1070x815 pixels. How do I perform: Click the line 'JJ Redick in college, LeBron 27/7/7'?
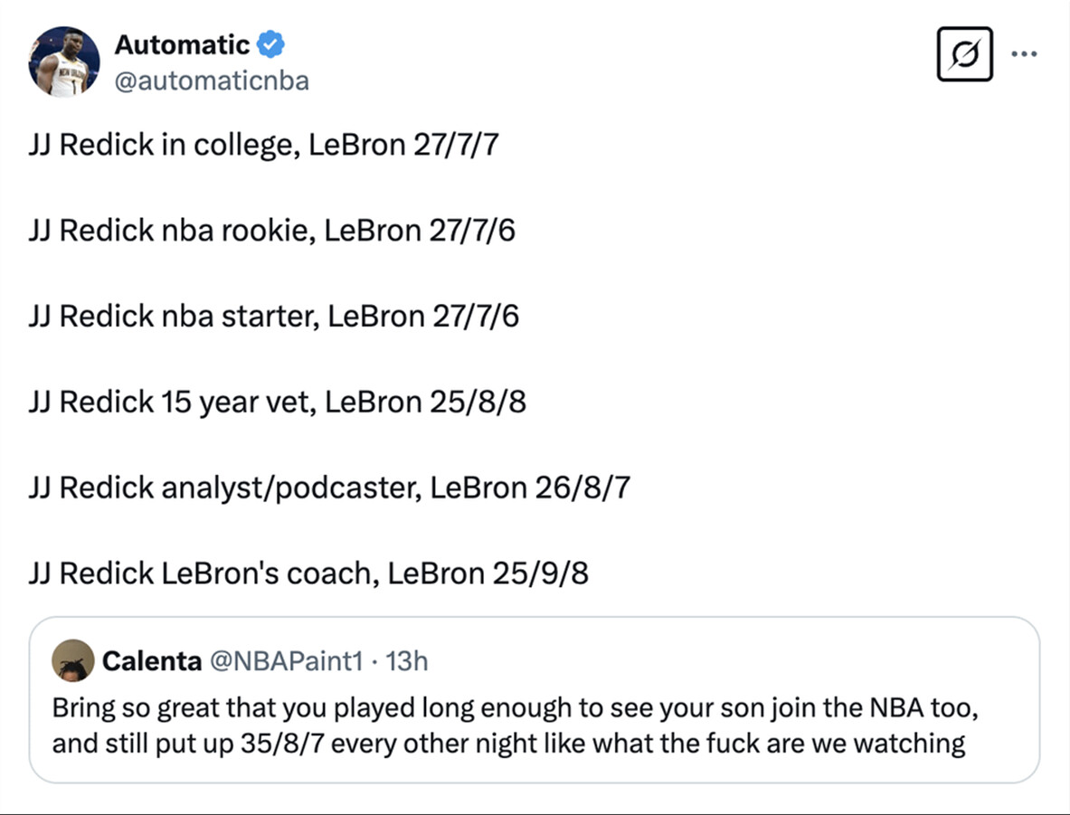pyautogui.click(x=263, y=145)
